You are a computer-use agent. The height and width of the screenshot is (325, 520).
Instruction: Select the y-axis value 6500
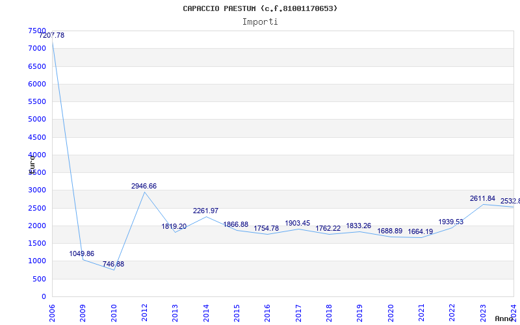[x=37, y=66]
